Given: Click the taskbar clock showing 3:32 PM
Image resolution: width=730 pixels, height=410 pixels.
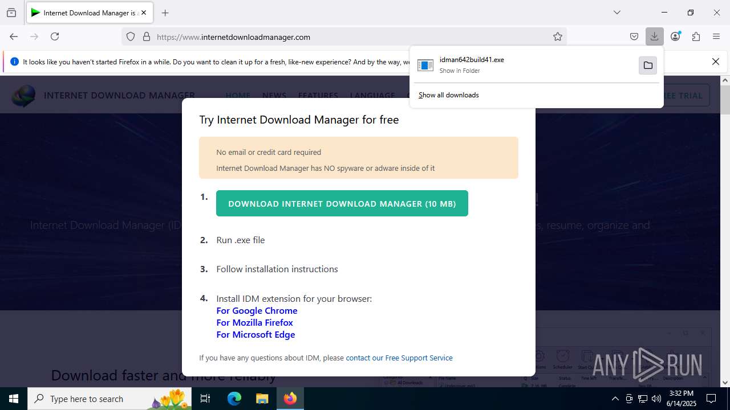Looking at the screenshot, I should point(682,399).
